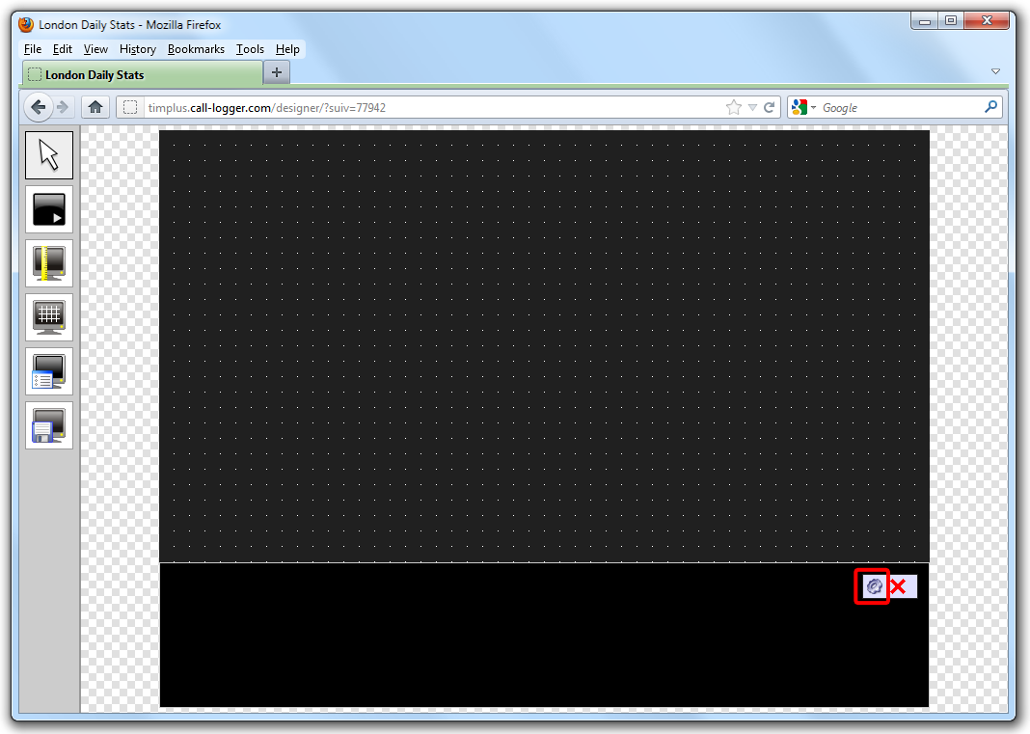Open a new tab with the plus button

(x=276, y=71)
